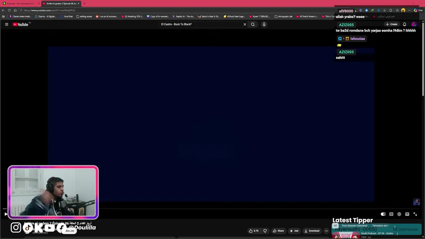Open the account avatar menu

414,24
